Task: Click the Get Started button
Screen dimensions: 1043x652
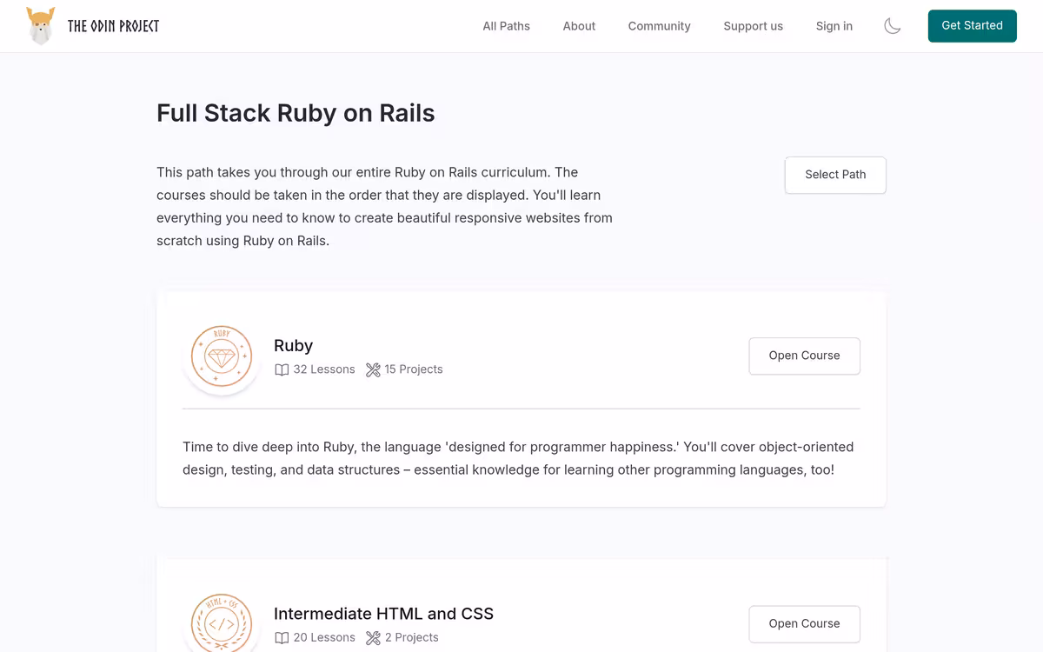Action: (x=972, y=26)
